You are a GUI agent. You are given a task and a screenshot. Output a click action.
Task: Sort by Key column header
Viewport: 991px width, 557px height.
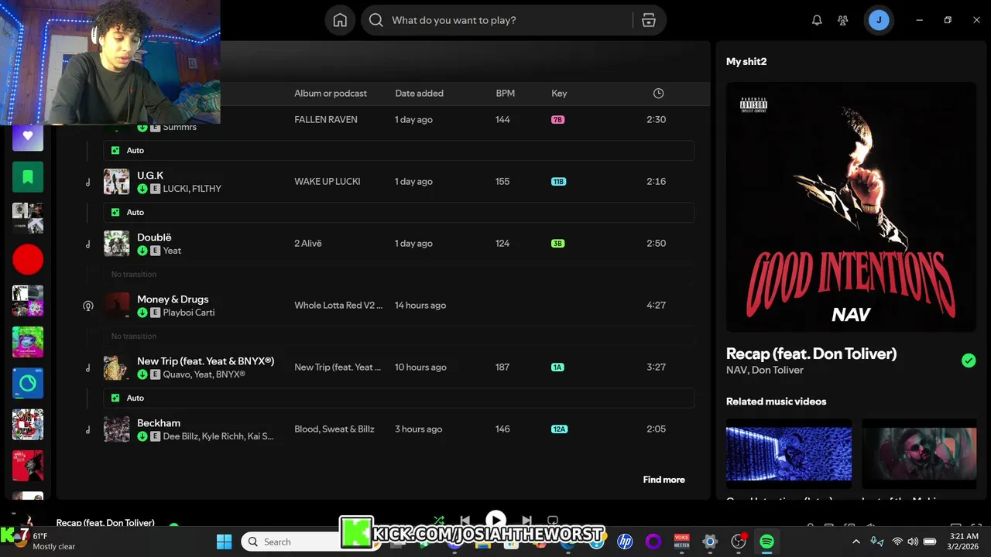tap(559, 93)
